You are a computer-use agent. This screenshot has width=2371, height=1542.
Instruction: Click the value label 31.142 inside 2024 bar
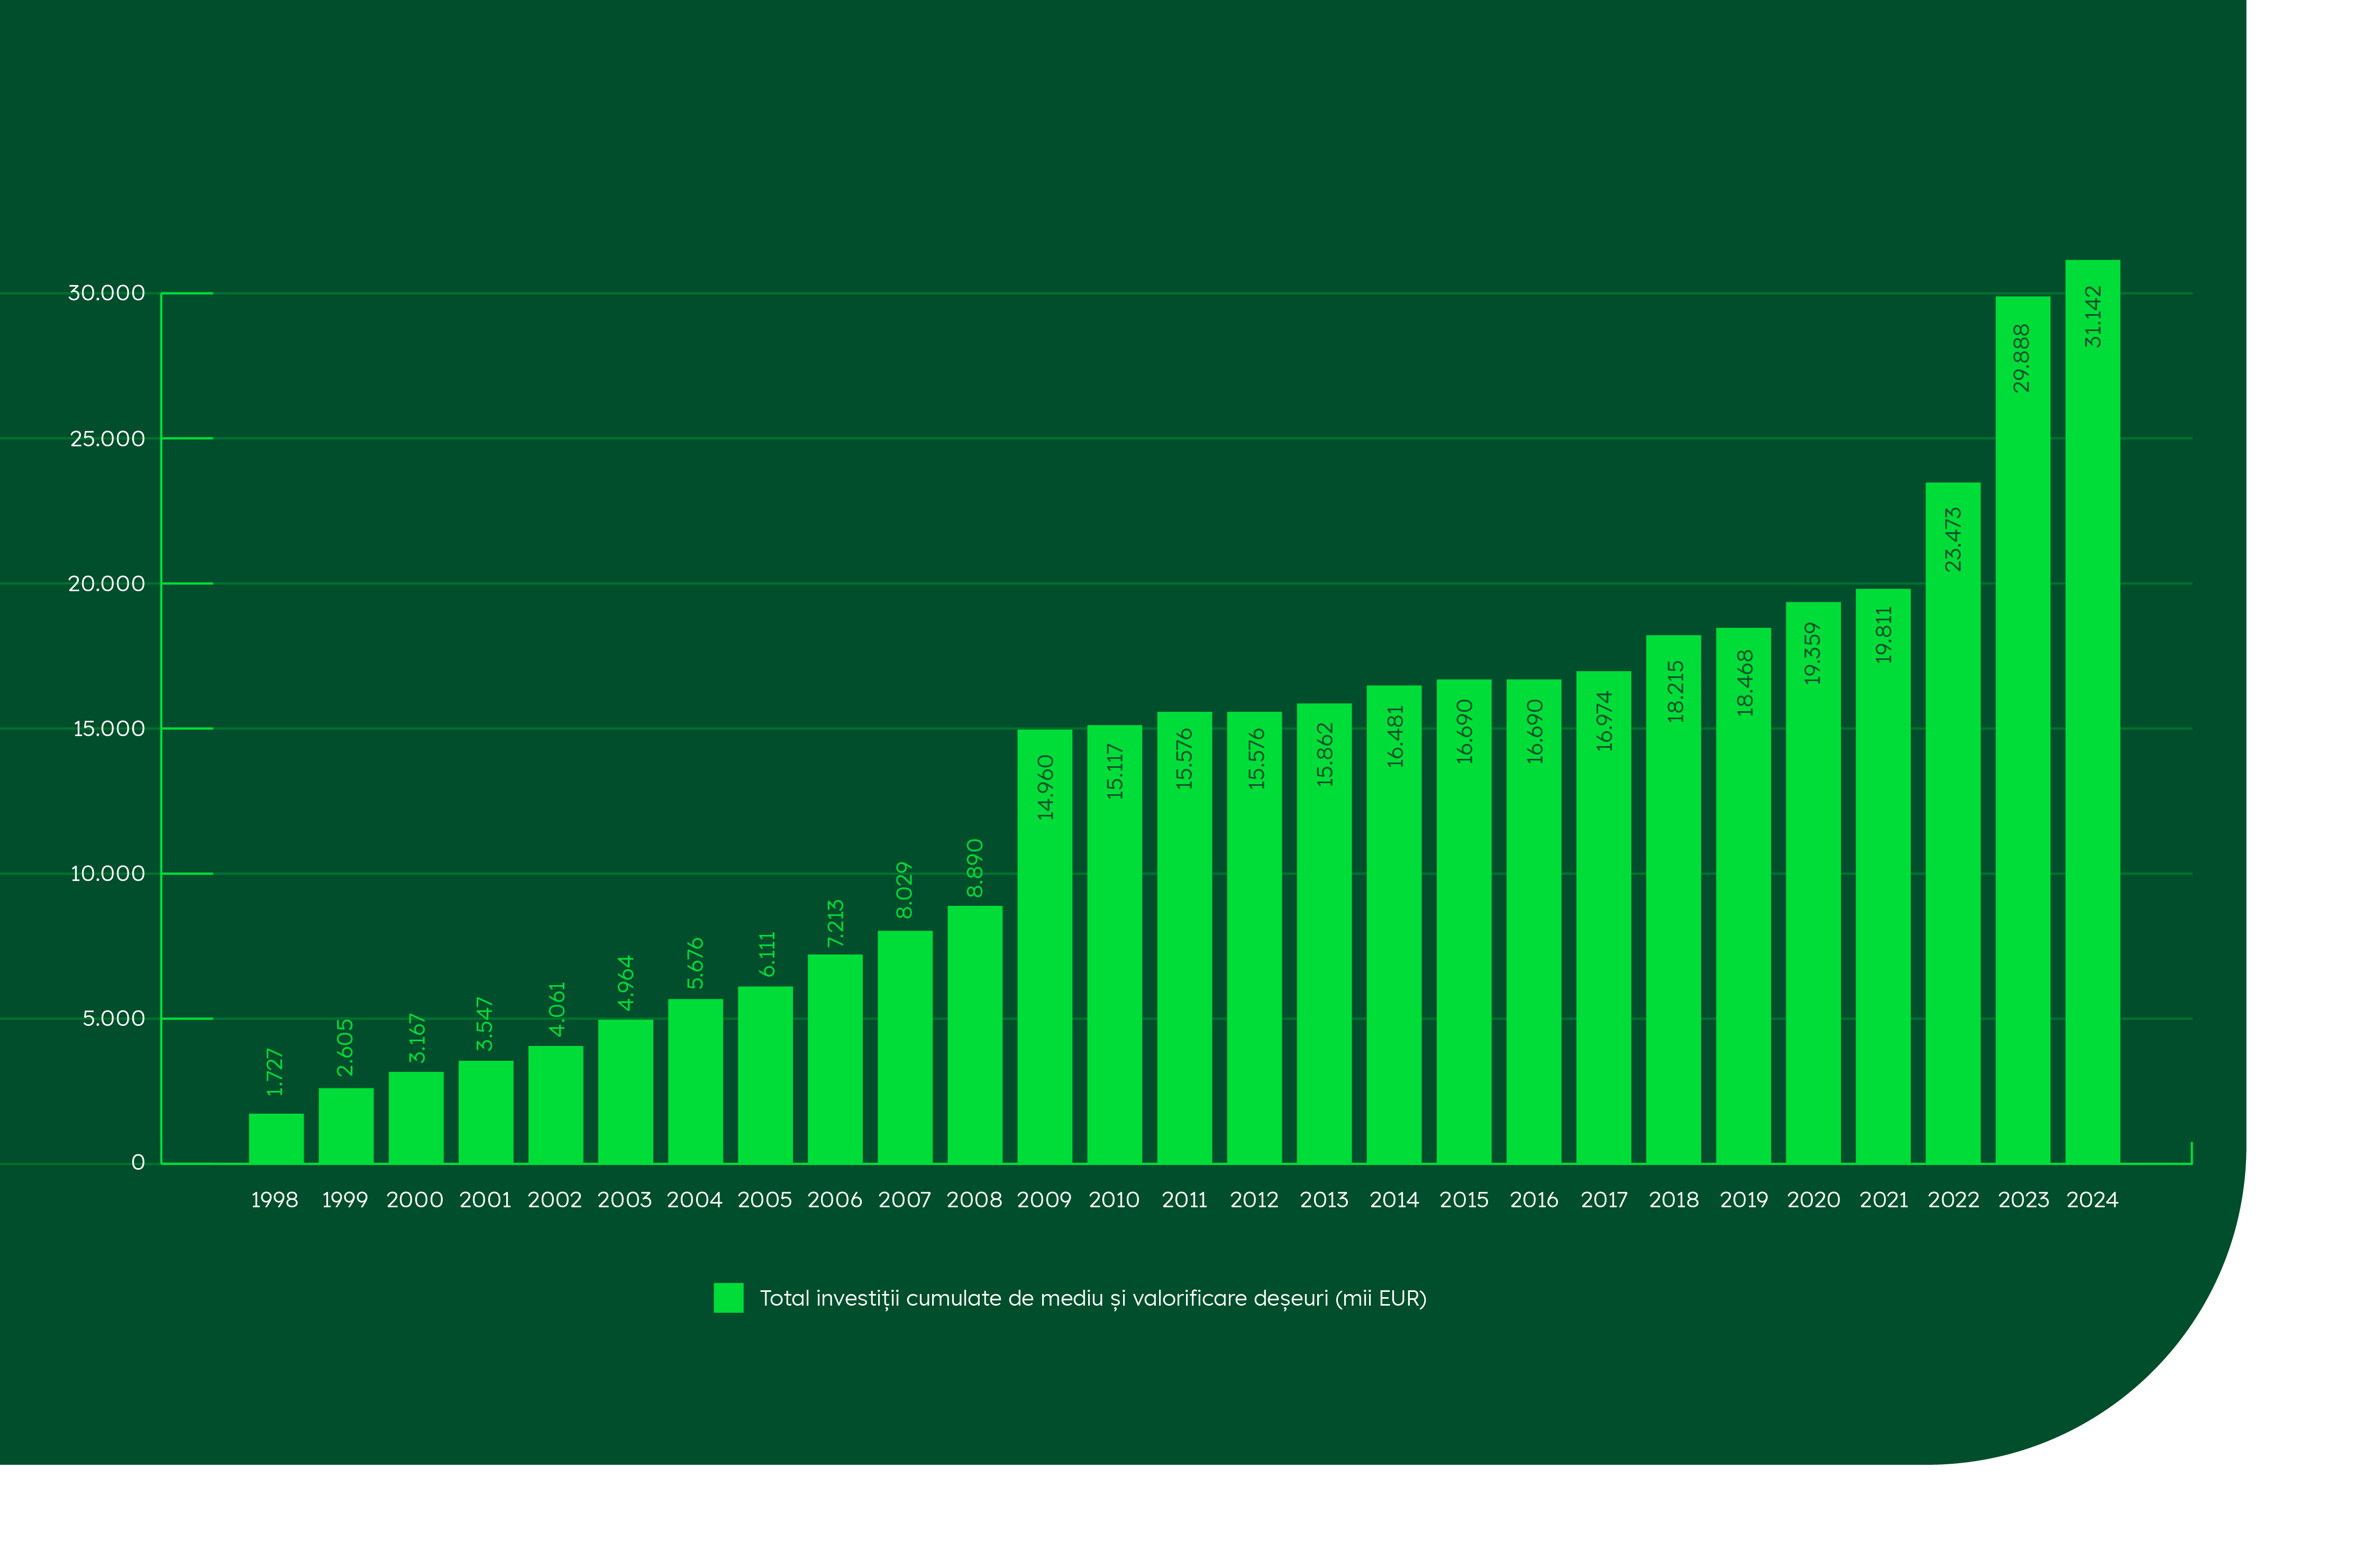(2092, 317)
